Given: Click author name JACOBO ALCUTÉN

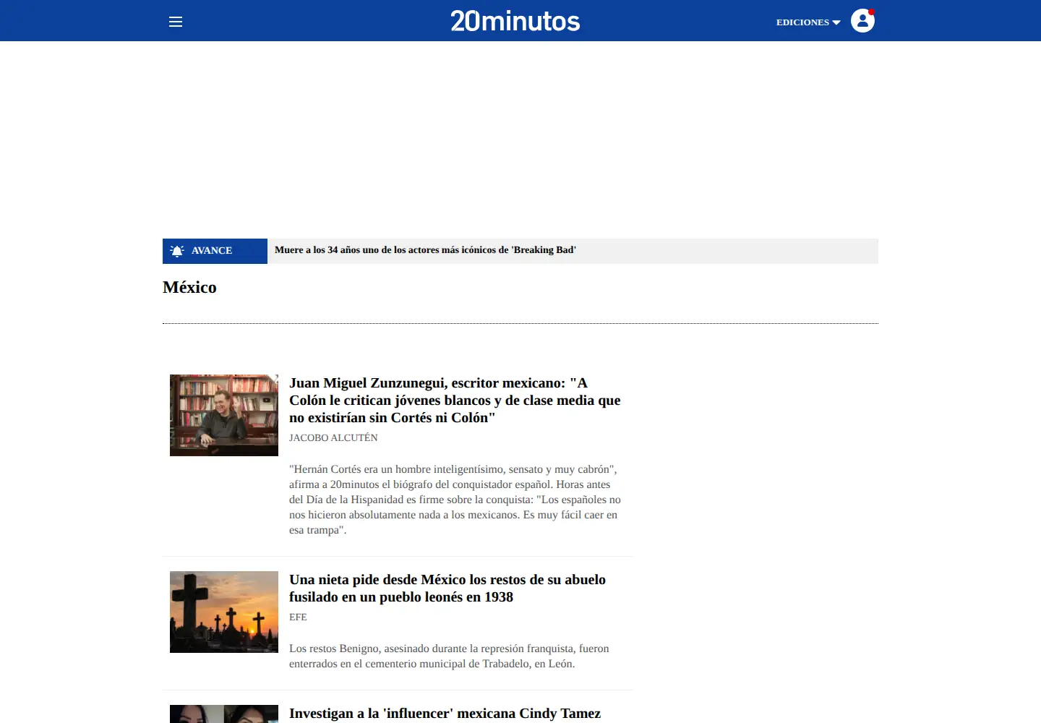Looking at the screenshot, I should (333, 437).
